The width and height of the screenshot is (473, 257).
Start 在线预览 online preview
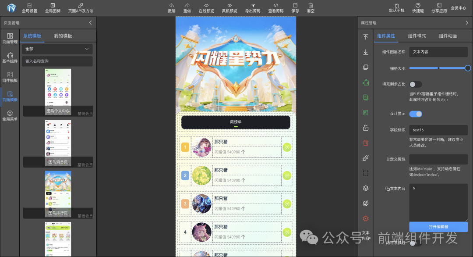pos(206,8)
